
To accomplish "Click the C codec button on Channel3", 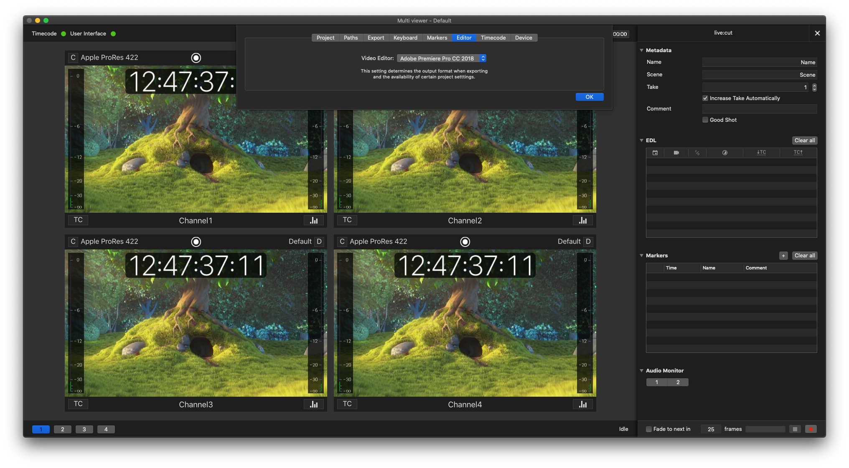I will pos(73,242).
